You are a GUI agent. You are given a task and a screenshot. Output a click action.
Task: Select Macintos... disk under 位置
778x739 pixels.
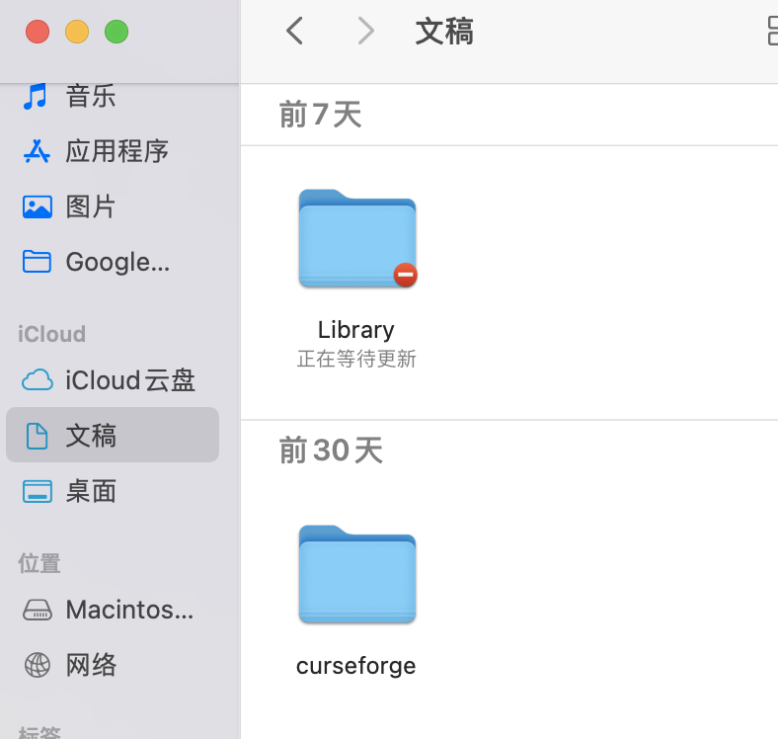128,610
